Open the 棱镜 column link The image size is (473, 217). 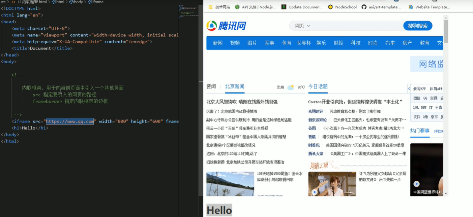[x=312, y=137]
